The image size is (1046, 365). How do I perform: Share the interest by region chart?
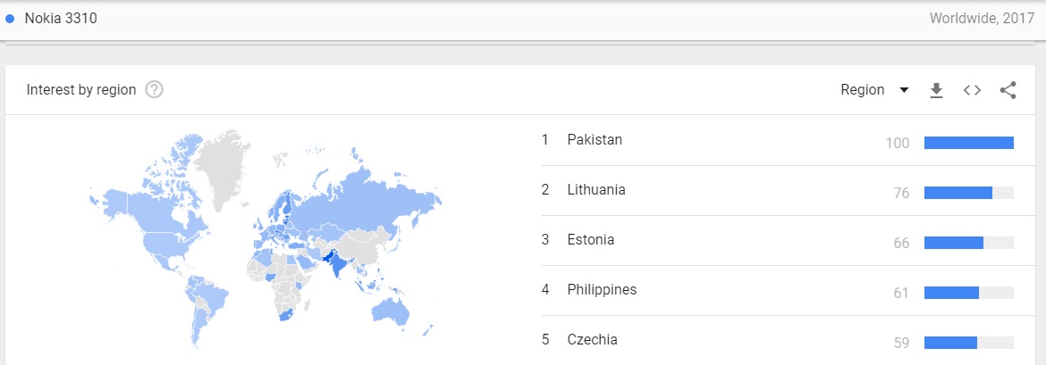click(1008, 90)
